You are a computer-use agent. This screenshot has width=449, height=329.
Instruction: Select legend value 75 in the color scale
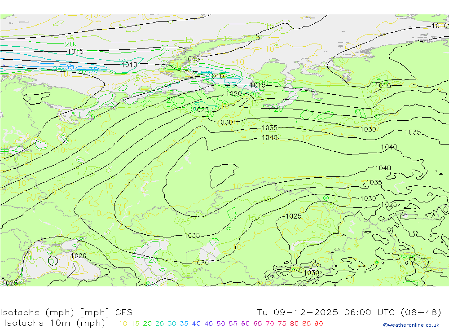click(x=282, y=324)
